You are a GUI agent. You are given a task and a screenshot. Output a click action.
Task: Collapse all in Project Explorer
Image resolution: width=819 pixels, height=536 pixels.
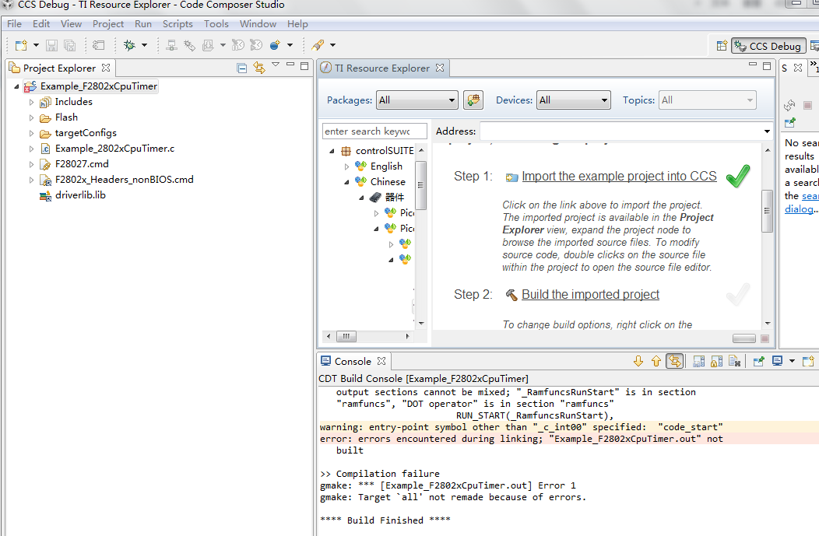pos(242,68)
